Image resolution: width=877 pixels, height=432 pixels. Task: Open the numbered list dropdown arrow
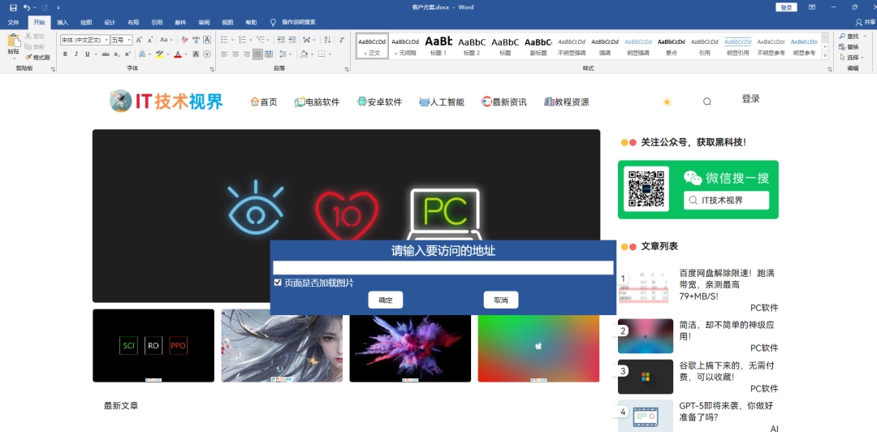251,40
